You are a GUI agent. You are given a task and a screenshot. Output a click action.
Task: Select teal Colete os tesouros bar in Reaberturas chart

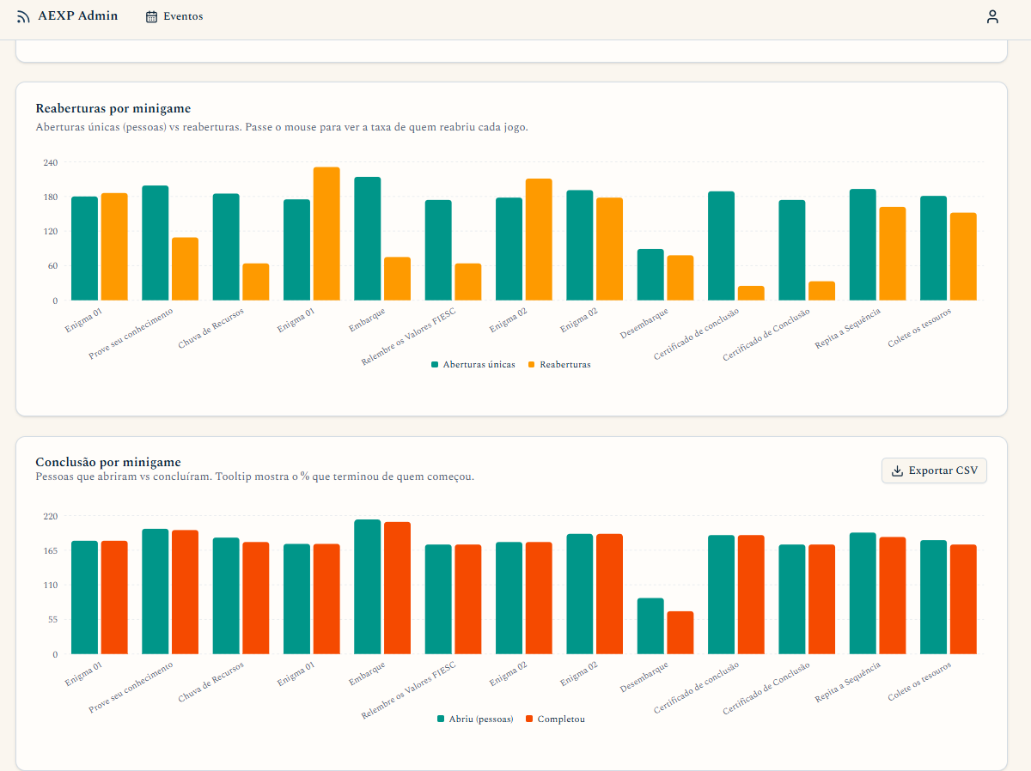coord(934,248)
